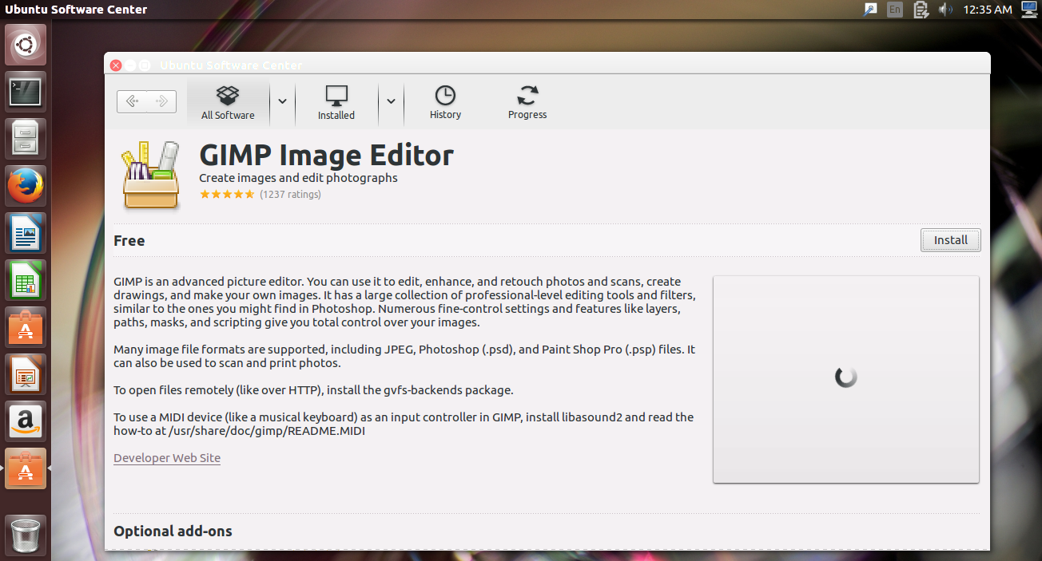Screen dimensions: 1042x561
Task: Click the (1237 ratings) text
Action: click(291, 195)
